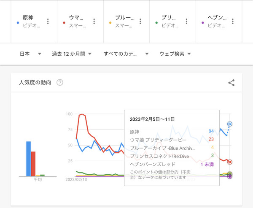
Task: Open the すべてのカテ… category dropdown
Action: click(x=126, y=54)
